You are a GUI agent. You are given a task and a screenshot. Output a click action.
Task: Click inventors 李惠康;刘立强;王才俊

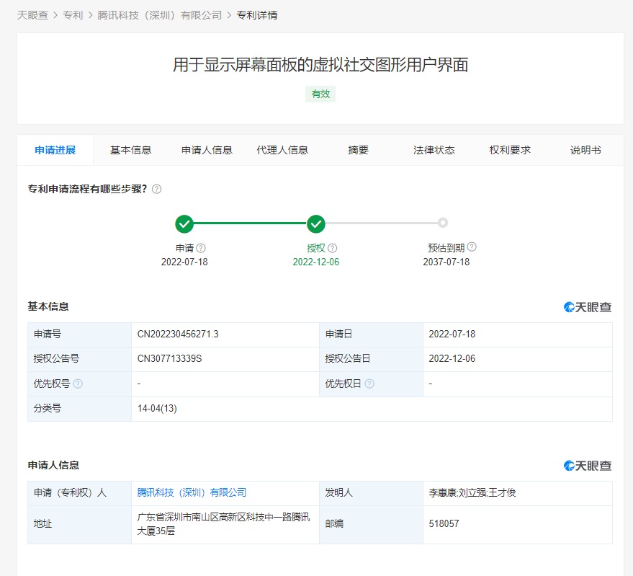pos(472,492)
